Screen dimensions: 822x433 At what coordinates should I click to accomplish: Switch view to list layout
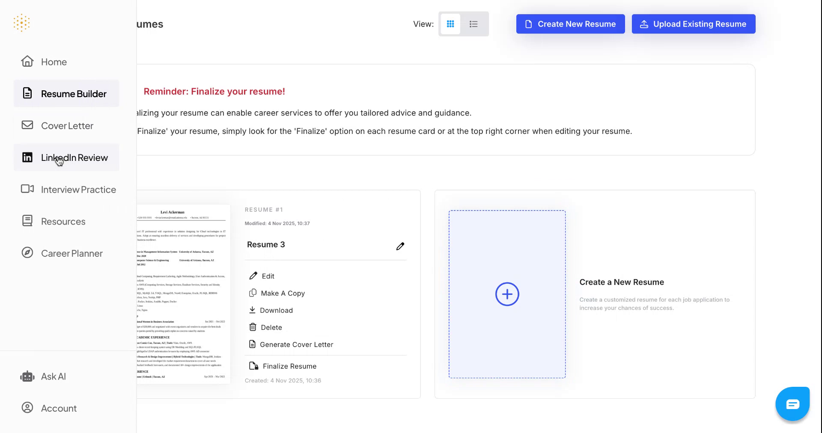click(474, 24)
